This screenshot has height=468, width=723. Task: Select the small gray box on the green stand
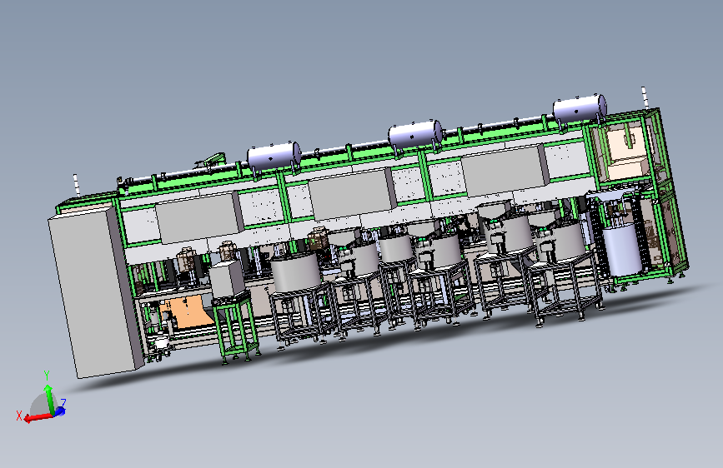pyautogui.click(x=228, y=279)
